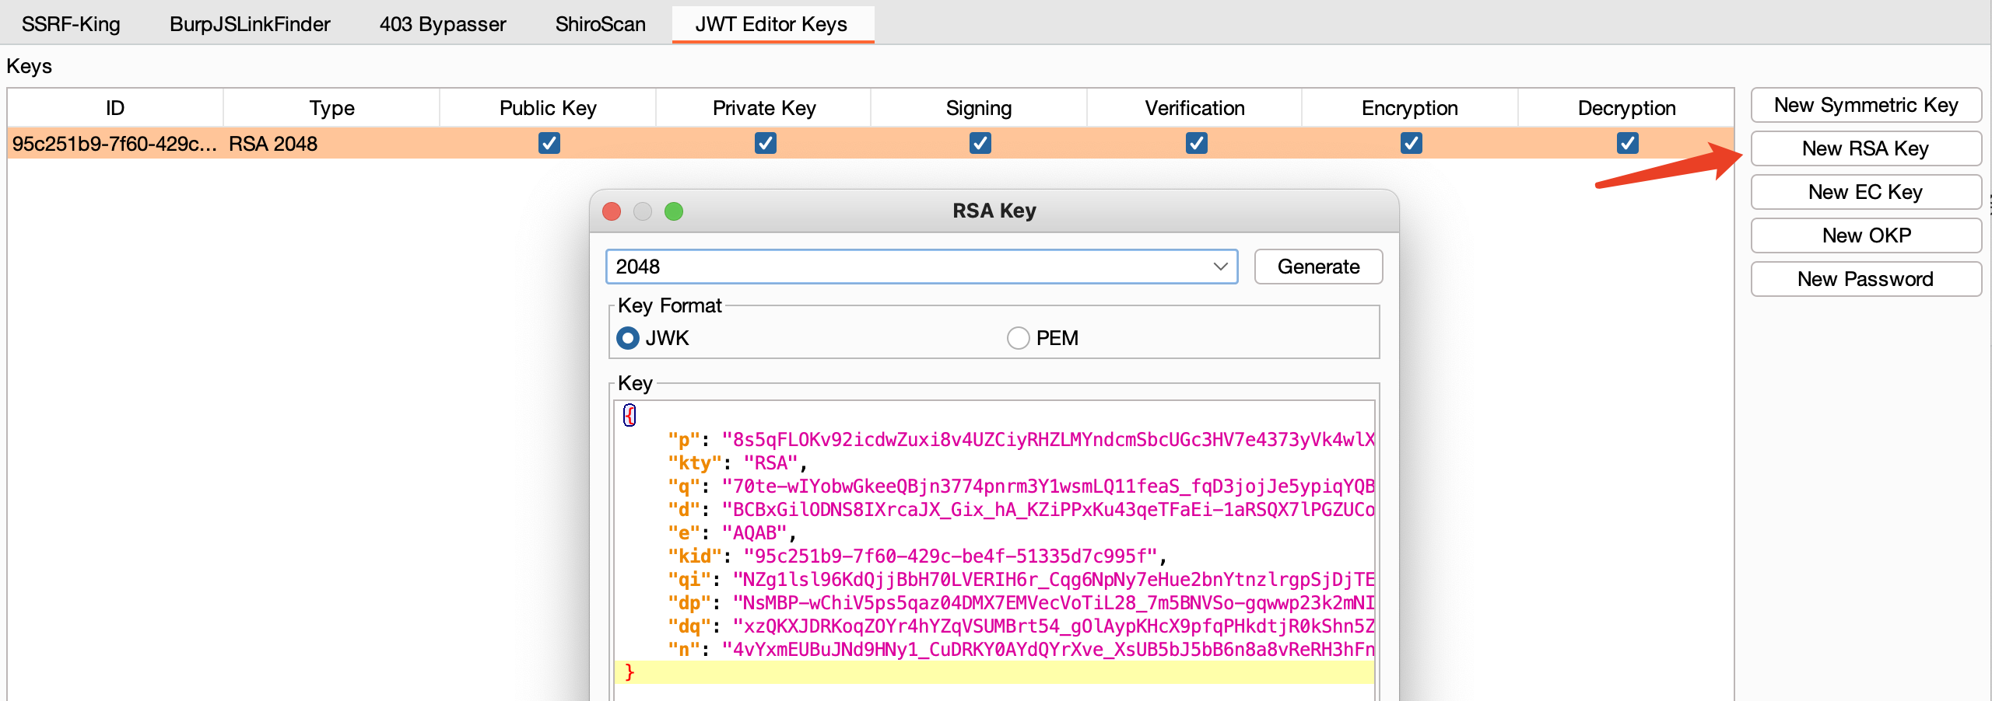This screenshot has height=701, width=1992.
Task: Open the 2048 key size dropdown
Action: tap(921, 267)
